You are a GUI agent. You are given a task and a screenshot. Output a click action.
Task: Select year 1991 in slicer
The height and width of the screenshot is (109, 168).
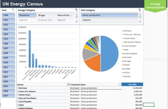tap(8, 20)
